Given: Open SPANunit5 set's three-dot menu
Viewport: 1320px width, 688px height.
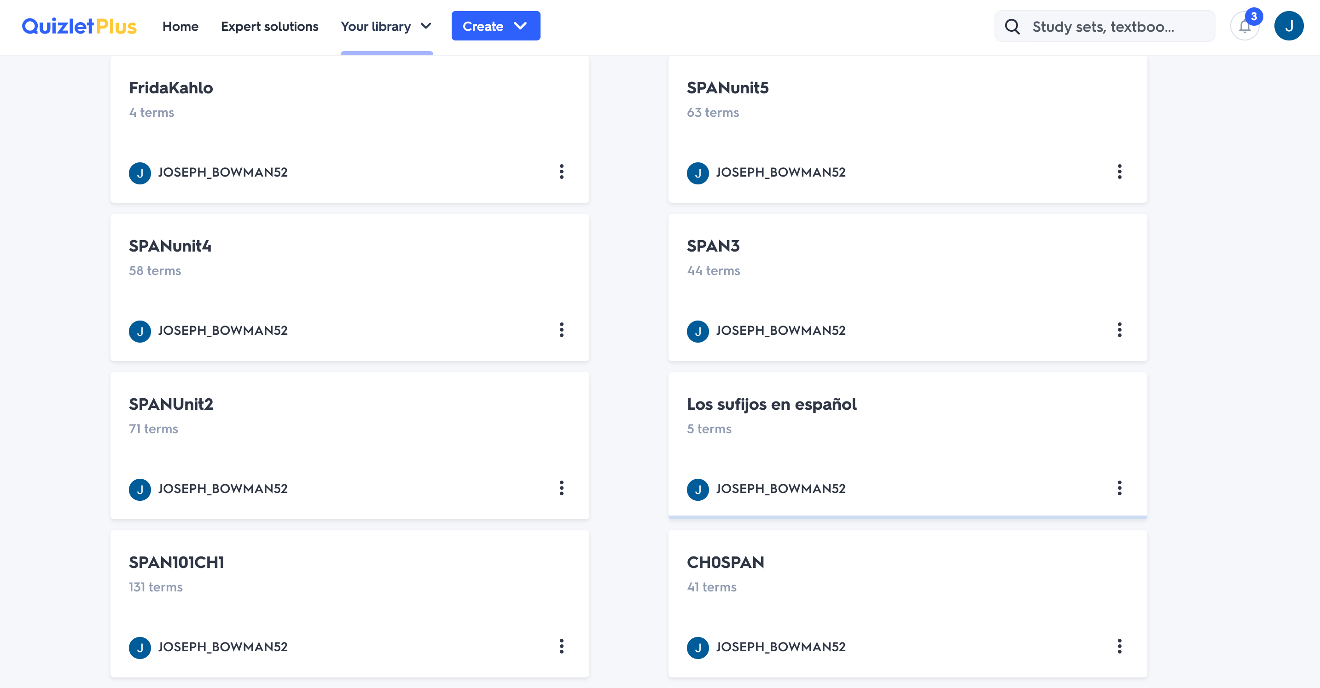Looking at the screenshot, I should point(1120,172).
